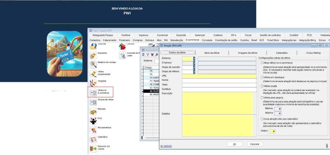The image size is (330, 155).
Task: Switch to the Itens da vitrine tab
Action: (212, 53)
